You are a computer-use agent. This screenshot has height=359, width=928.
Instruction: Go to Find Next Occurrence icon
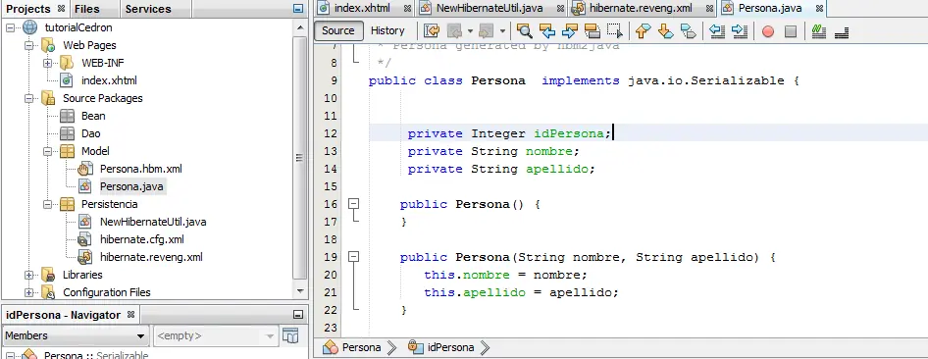[x=569, y=30]
